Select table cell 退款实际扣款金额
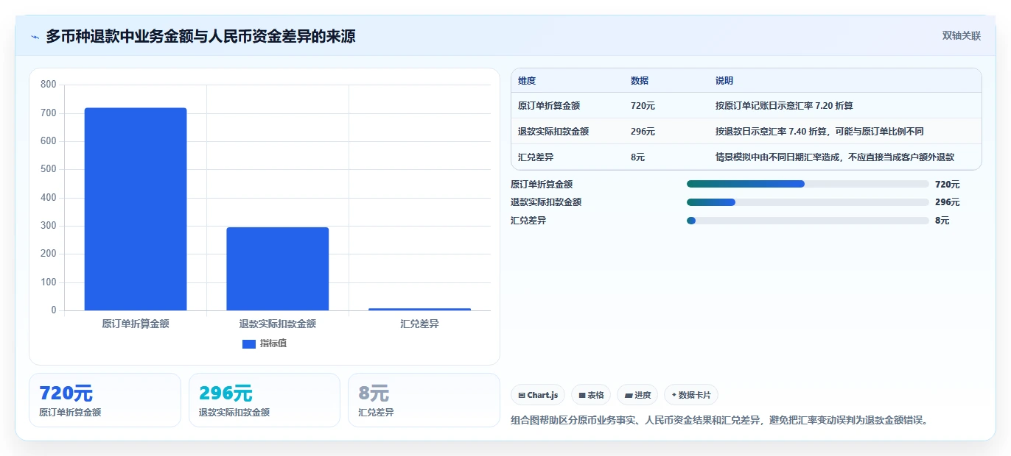The image size is (1011, 456). pyautogui.click(x=553, y=132)
